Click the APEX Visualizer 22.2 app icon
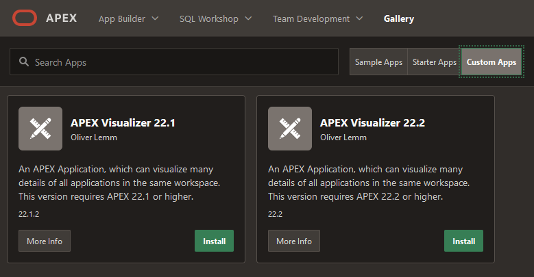This screenshot has height=277, width=534. pos(290,129)
